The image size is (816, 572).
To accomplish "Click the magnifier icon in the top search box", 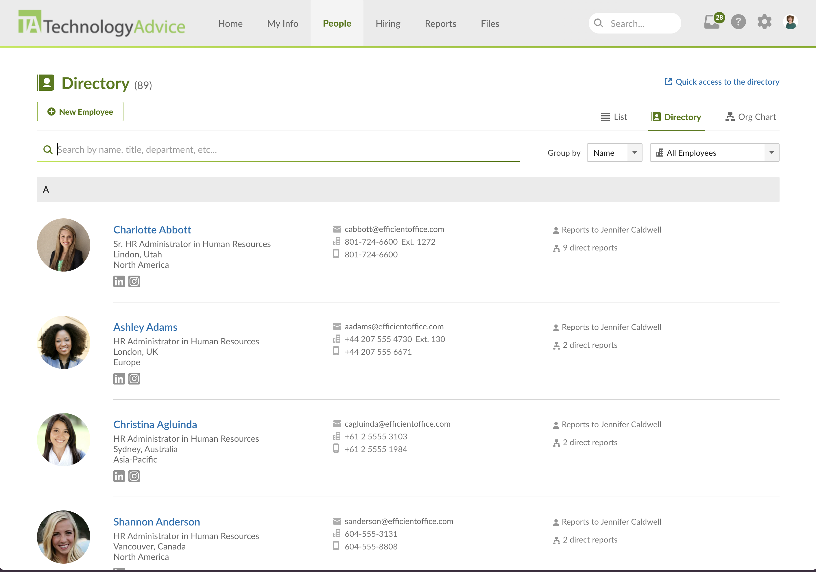I will click(x=599, y=23).
